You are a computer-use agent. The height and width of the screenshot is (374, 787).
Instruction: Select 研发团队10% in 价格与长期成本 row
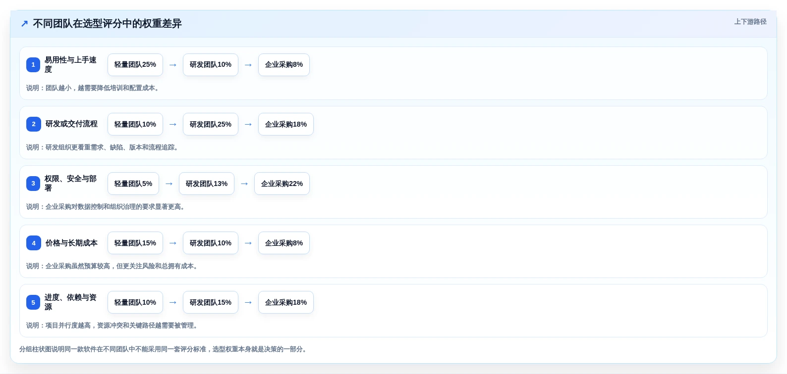pos(211,243)
